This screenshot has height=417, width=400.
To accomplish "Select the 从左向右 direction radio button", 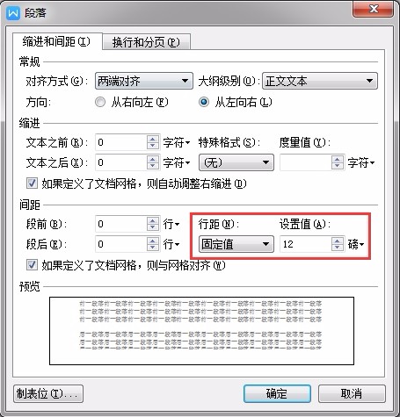I will click(x=204, y=102).
